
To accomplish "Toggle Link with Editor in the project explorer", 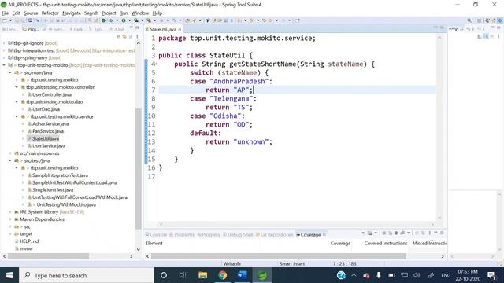I will [124, 36].
